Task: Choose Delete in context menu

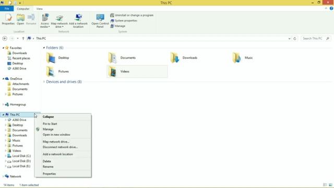Action: point(63,161)
